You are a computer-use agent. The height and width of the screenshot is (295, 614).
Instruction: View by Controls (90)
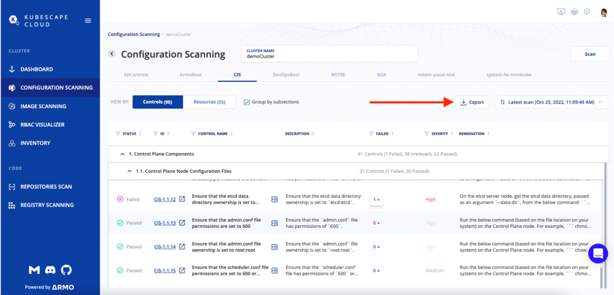(158, 102)
